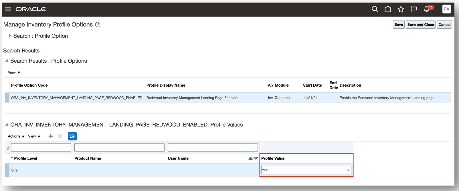
Task: Click the filter row clear icon
Action: [x=8, y=148]
